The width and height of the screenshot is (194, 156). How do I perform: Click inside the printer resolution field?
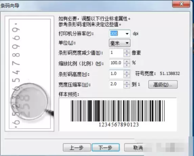tap(117, 34)
